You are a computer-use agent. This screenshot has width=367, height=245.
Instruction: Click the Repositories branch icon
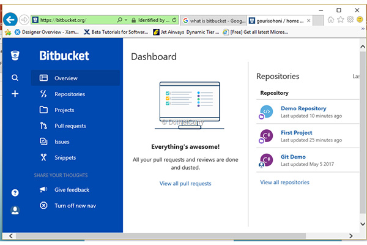click(43, 94)
